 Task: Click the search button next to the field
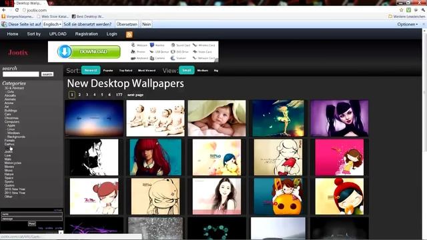click(x=47, y=74)
